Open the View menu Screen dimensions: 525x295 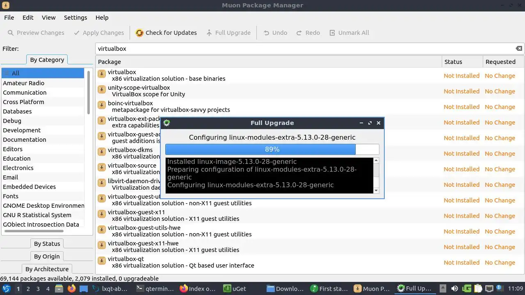tap(48, 18)
